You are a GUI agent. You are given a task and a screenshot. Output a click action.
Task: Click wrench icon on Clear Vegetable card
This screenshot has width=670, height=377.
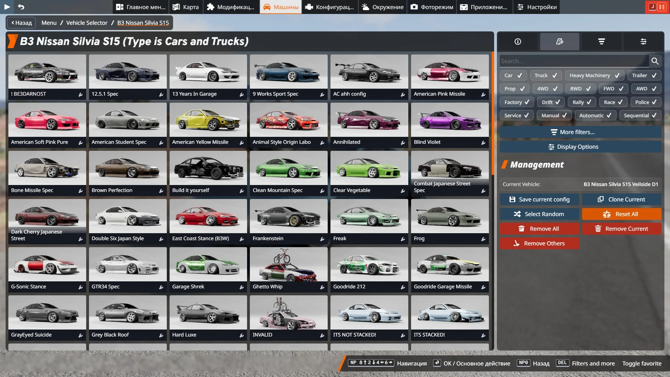click(x=403, y=191)
